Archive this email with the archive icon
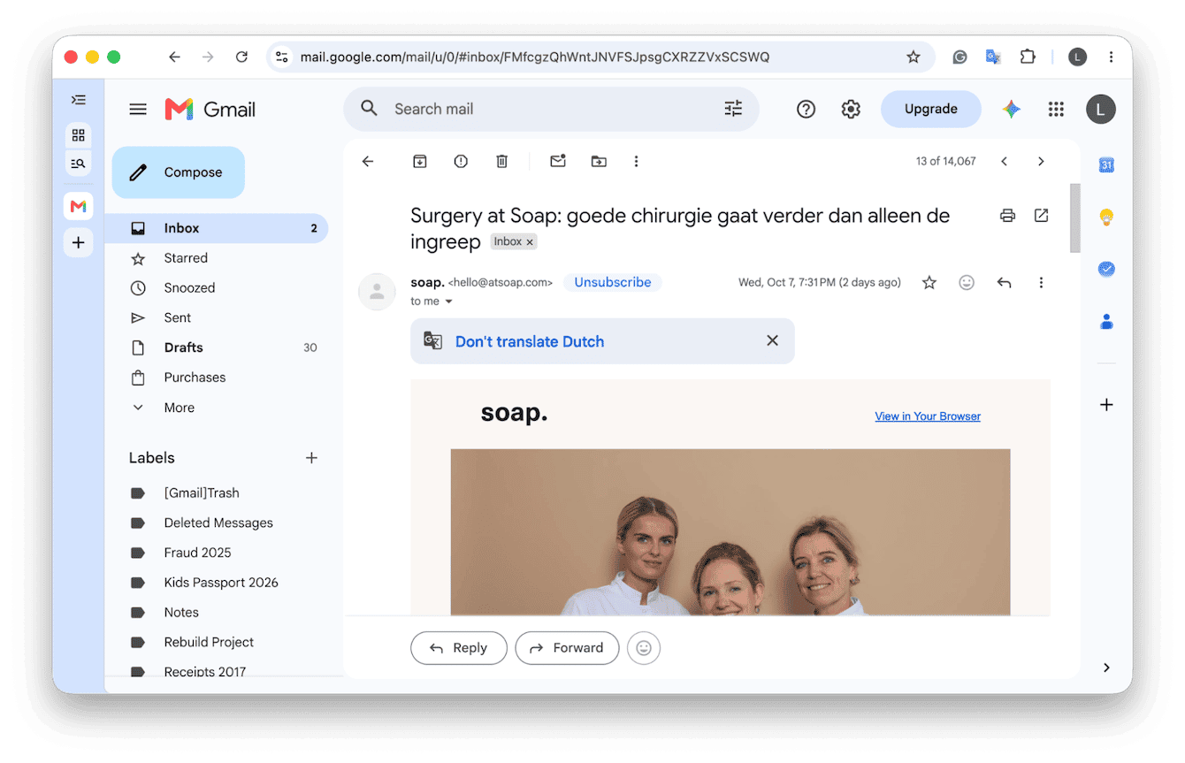The width and height of the screenshot is (1185, 763). [x=420, y=161]
